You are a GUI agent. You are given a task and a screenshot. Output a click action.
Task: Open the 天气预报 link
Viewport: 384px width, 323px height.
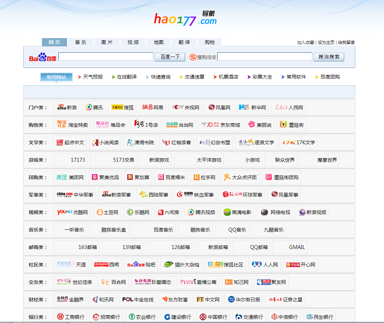[x=93, y=77]
